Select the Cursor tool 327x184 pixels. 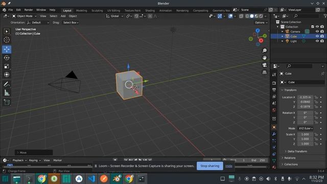7,40
